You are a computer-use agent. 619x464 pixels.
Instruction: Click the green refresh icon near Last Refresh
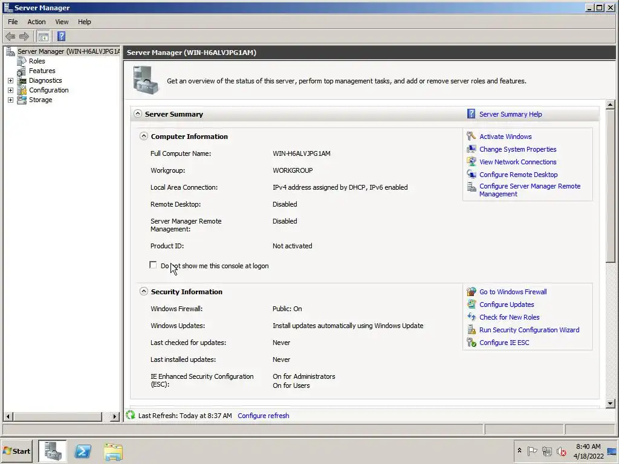131,415
